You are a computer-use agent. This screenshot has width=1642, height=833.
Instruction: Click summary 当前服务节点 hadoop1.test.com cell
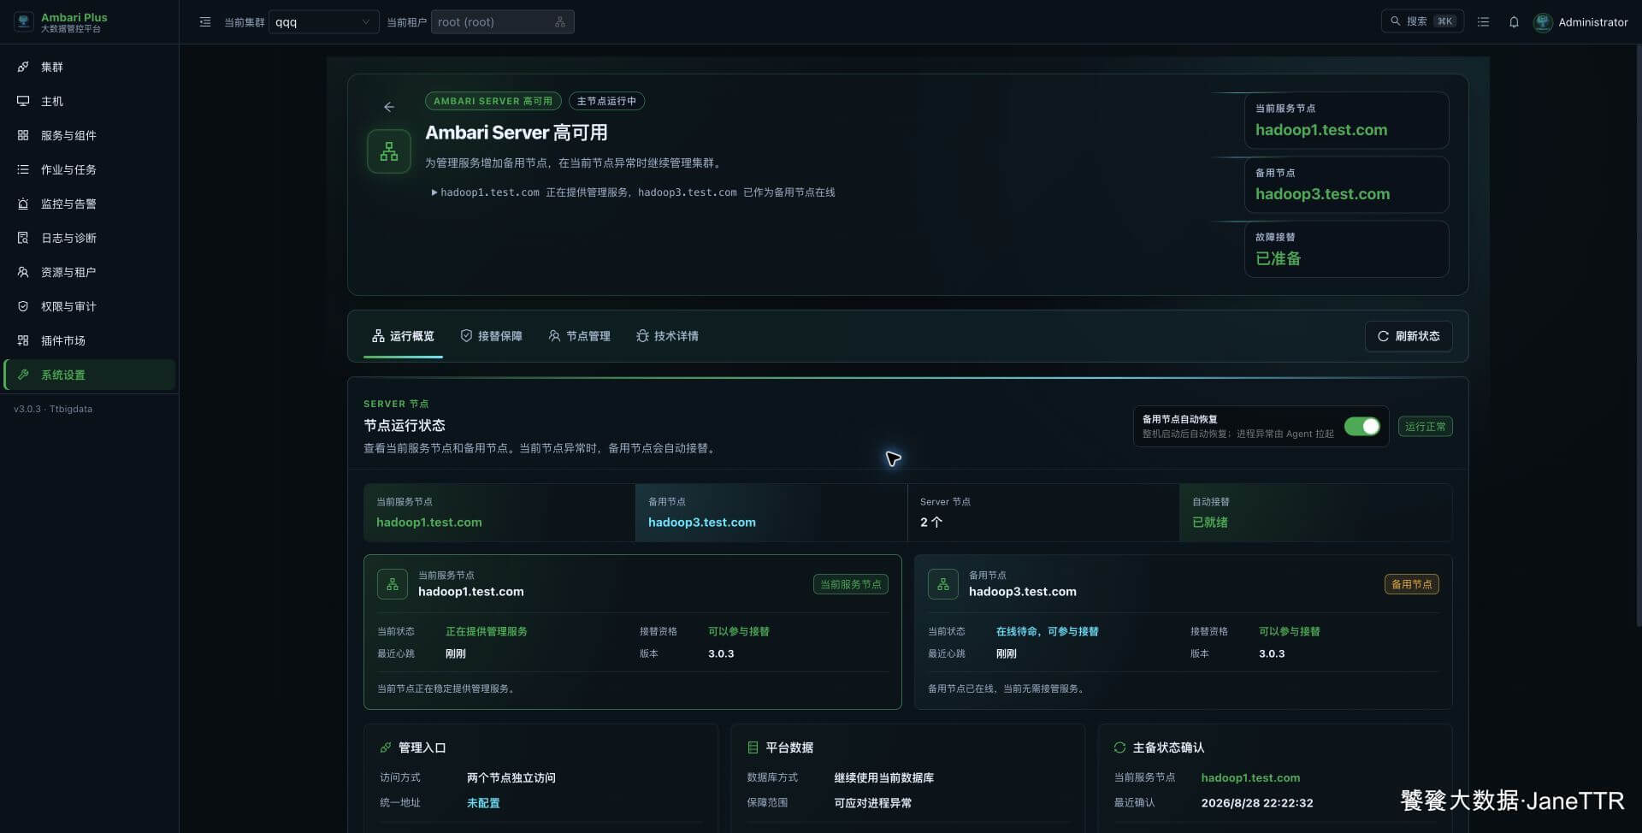coord(499,512)
